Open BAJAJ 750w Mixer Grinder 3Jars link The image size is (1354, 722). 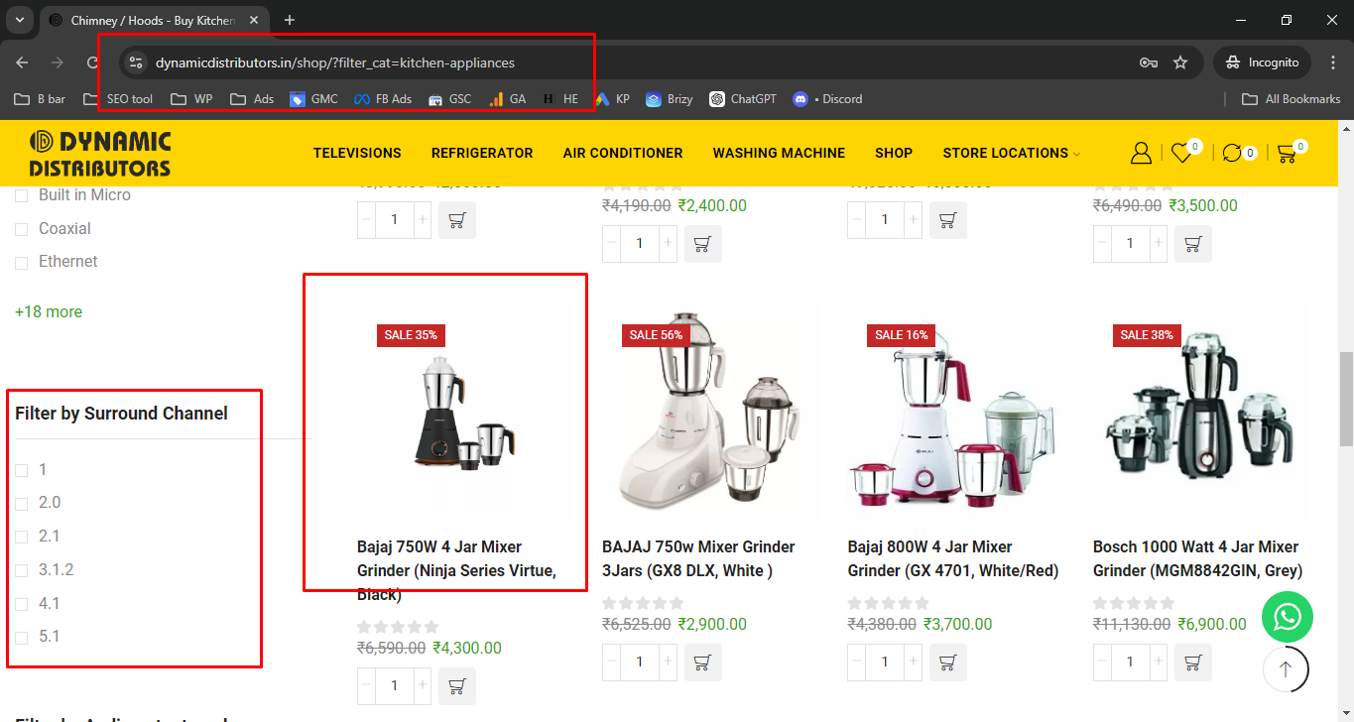click(x=698, y=558)
